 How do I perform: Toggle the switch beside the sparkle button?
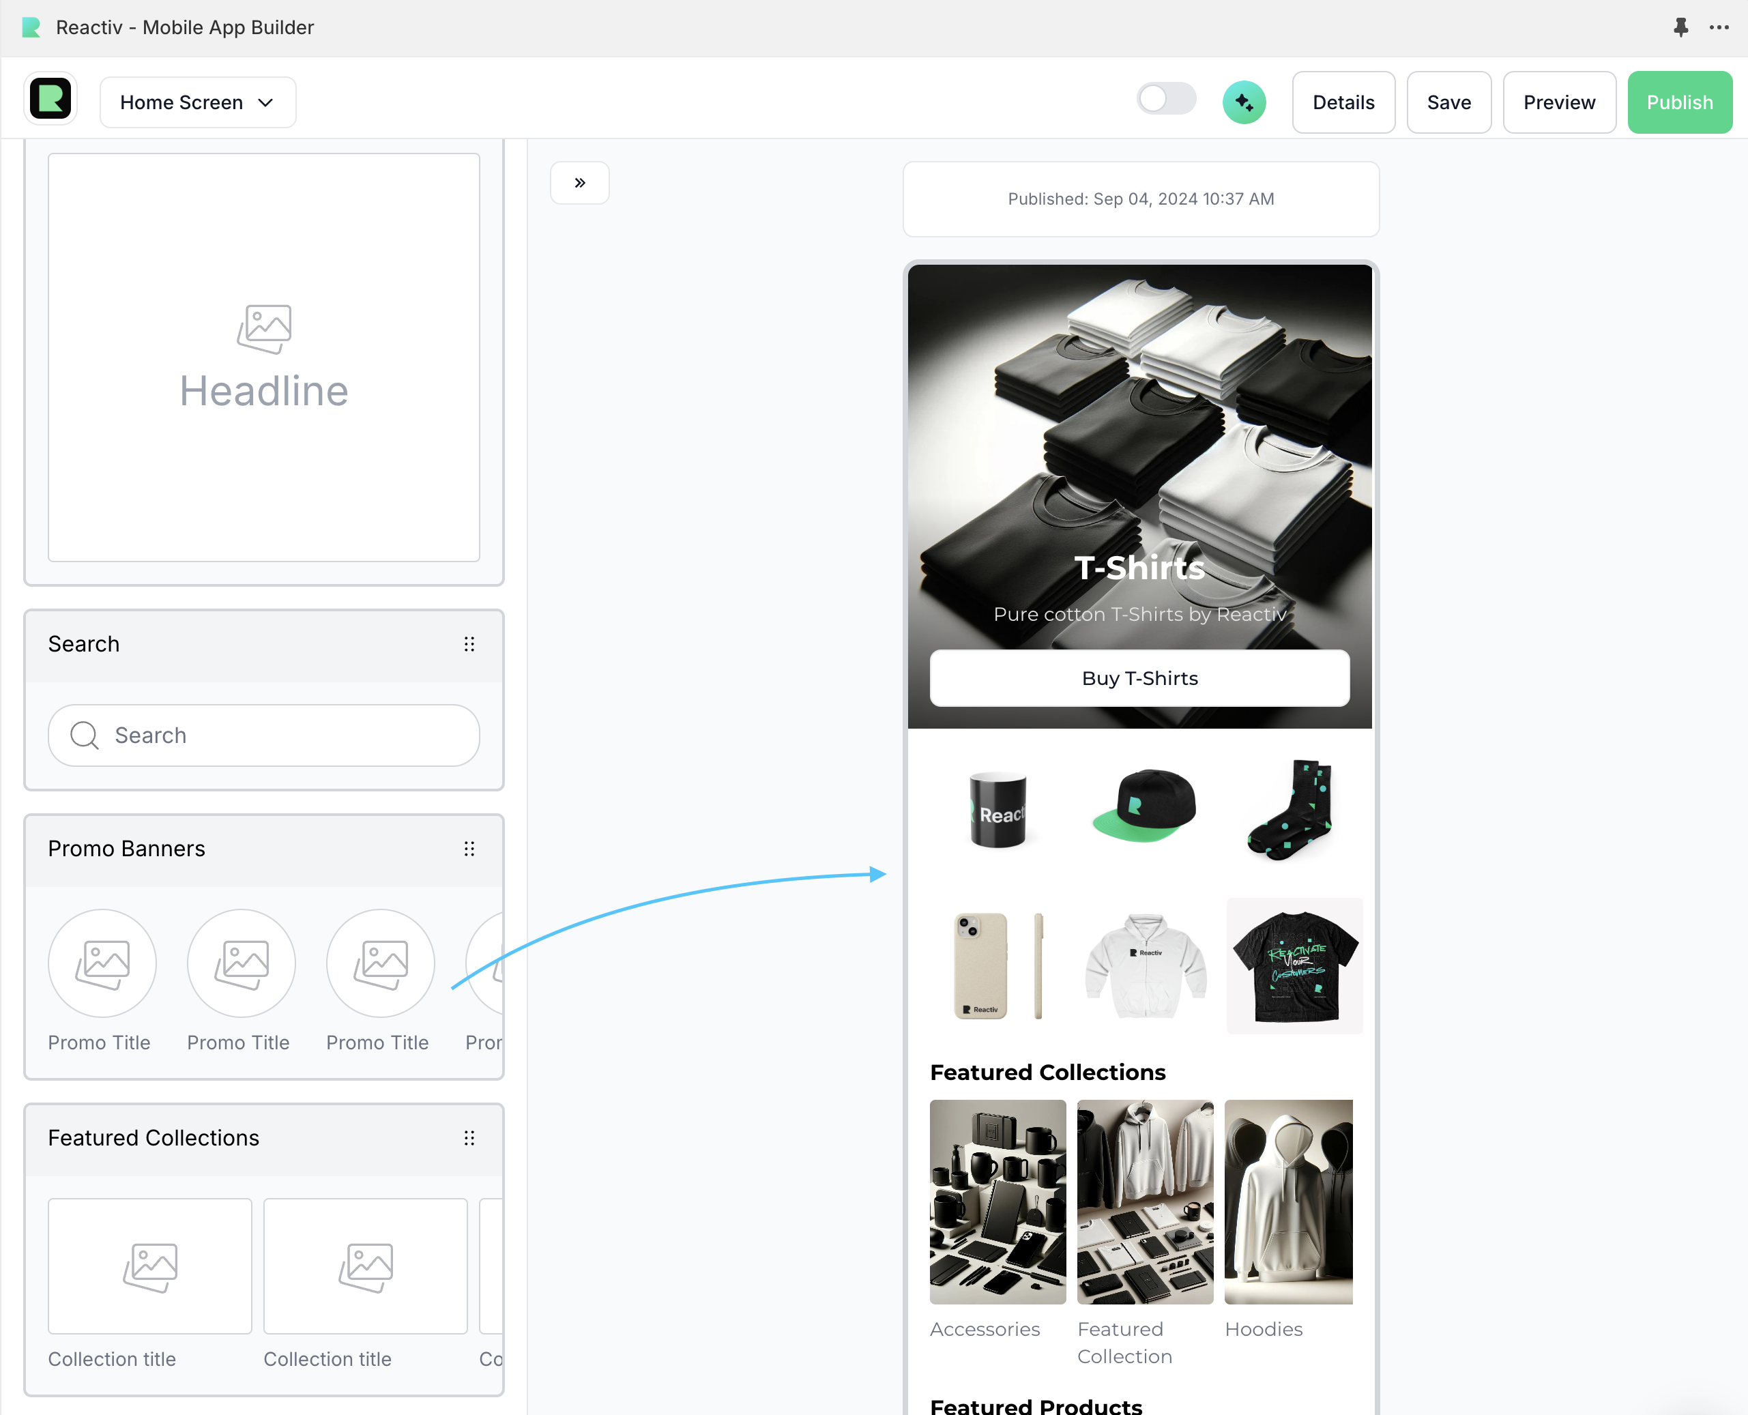click(x=1165, y=100)
